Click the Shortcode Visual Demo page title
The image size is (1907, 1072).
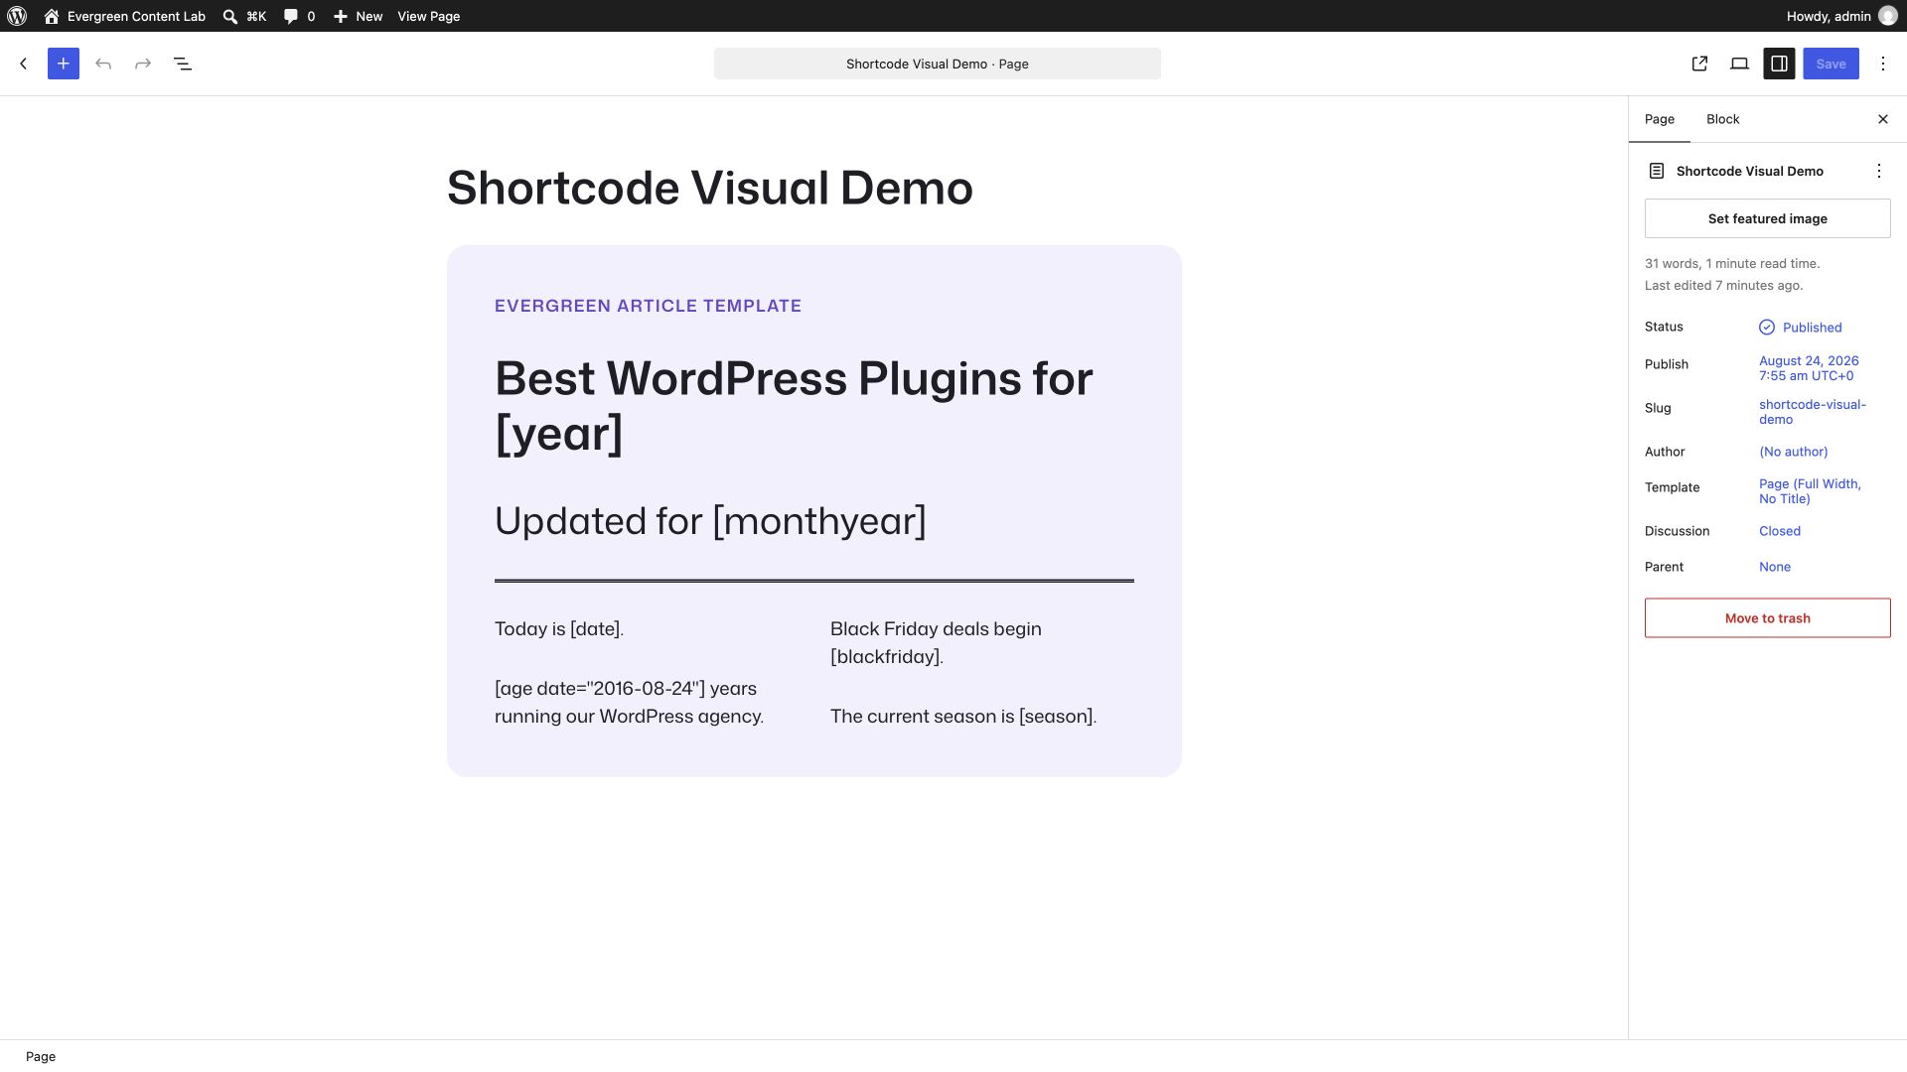coord(710,188)
